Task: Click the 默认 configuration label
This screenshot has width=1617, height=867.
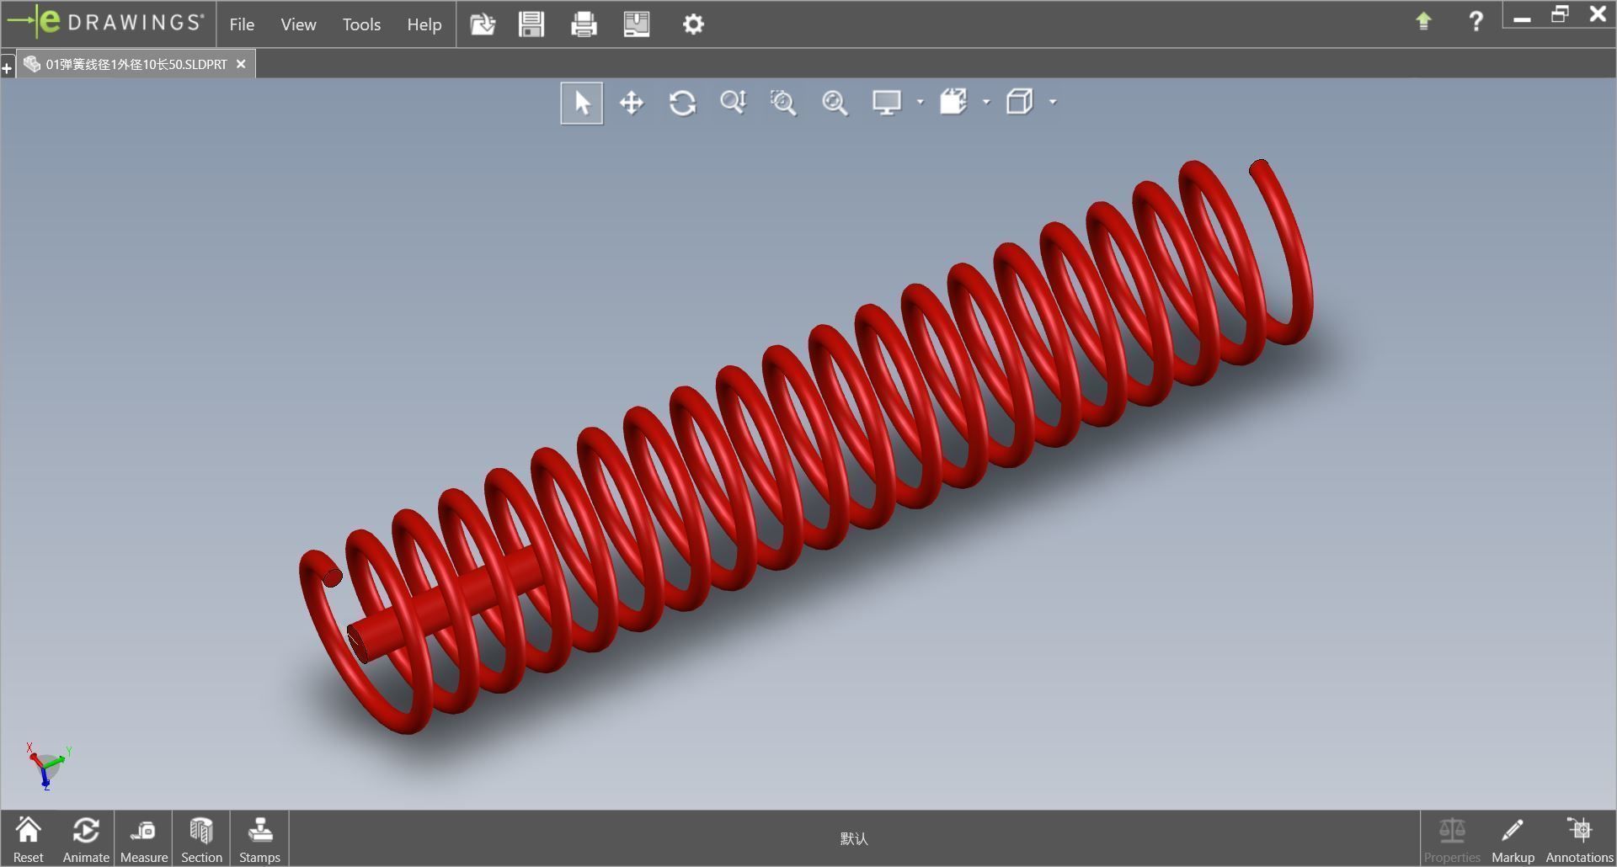Action: (854, 838)
